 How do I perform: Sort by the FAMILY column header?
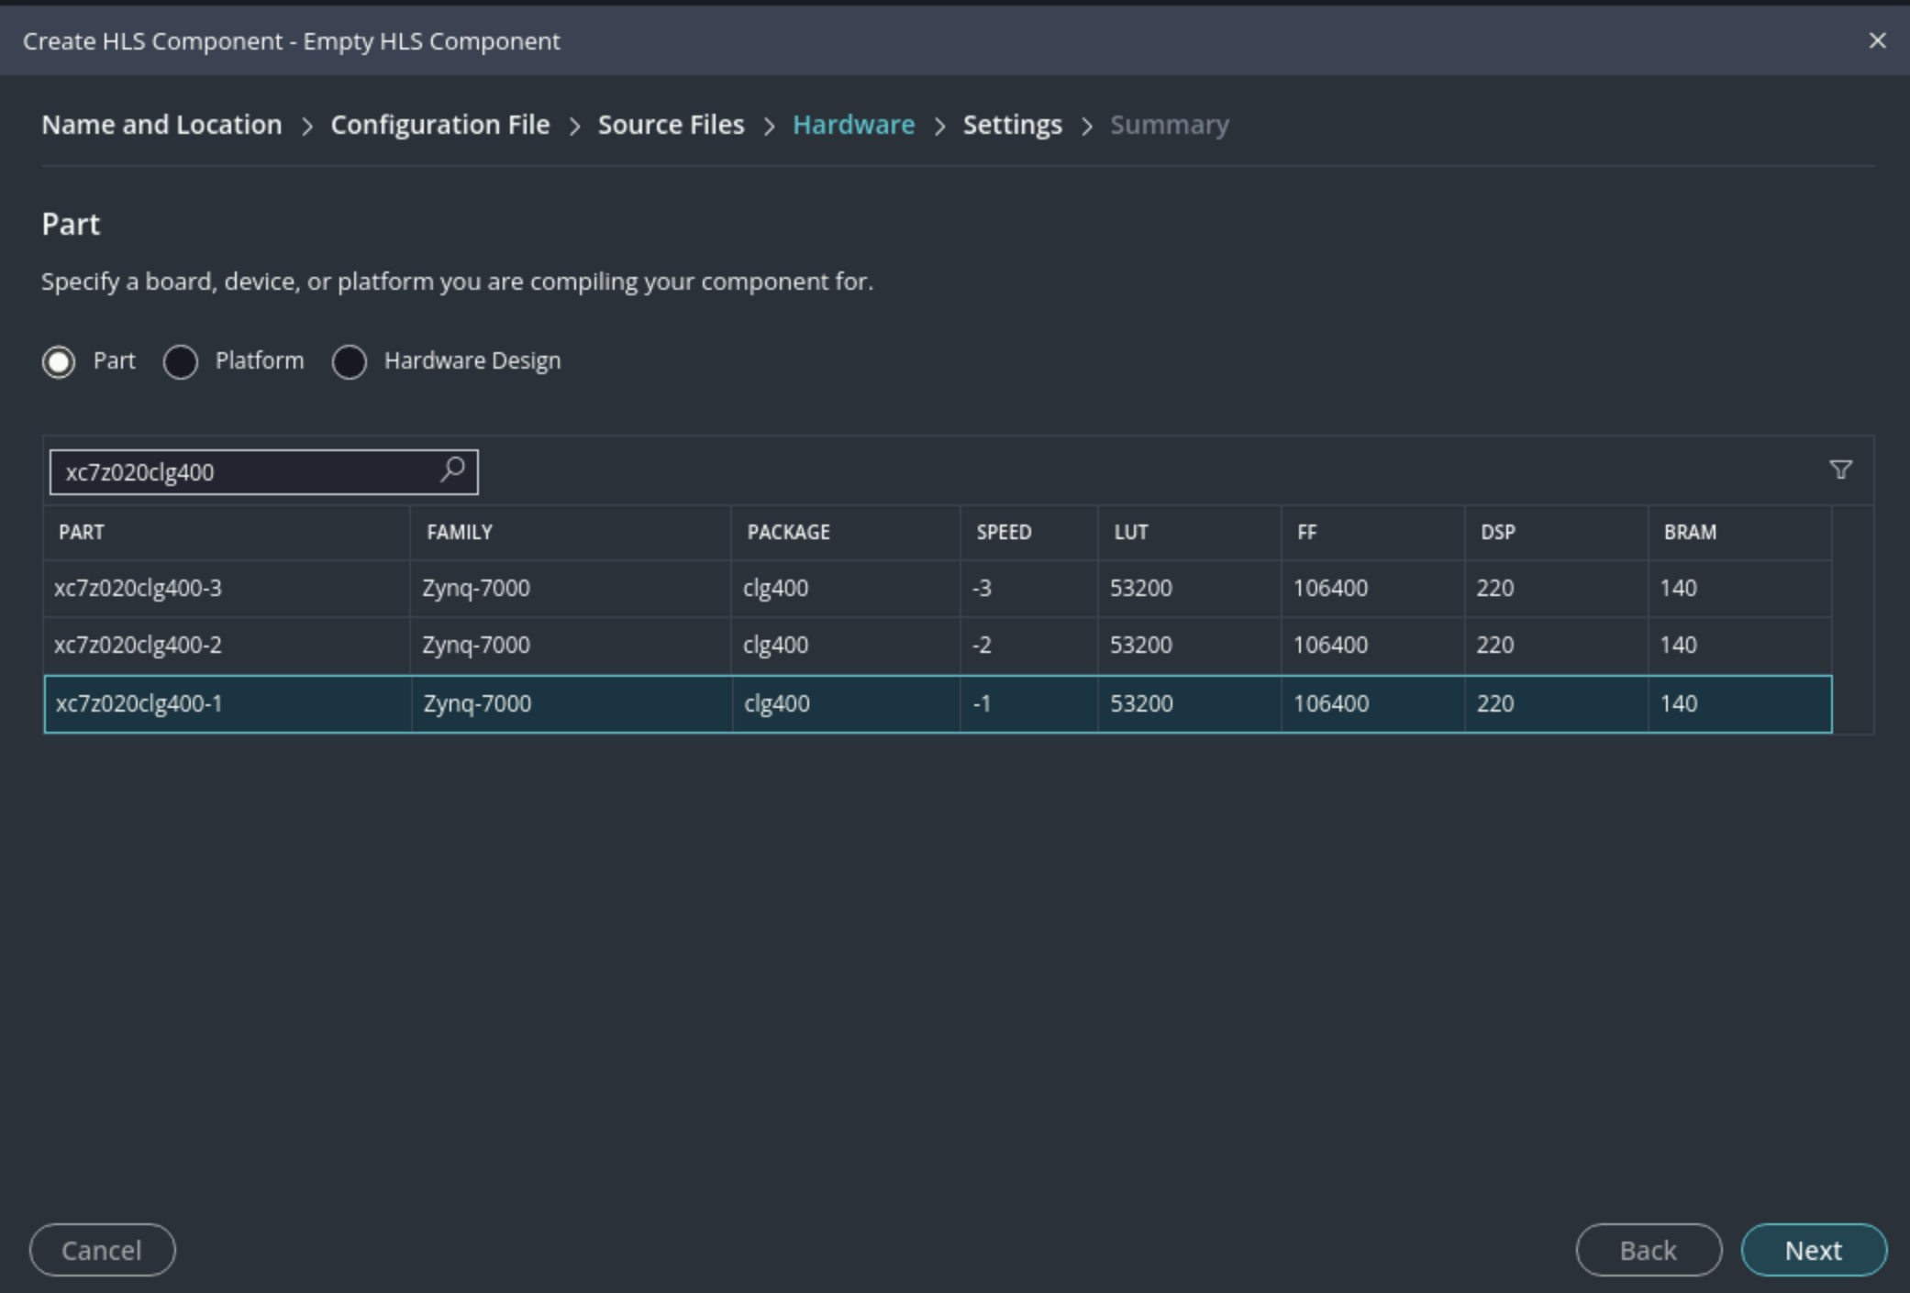tap(571, 533)
